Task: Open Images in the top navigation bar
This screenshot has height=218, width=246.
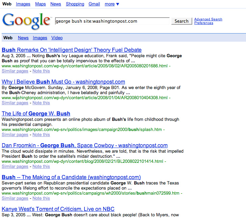Action: pos(23,4)
